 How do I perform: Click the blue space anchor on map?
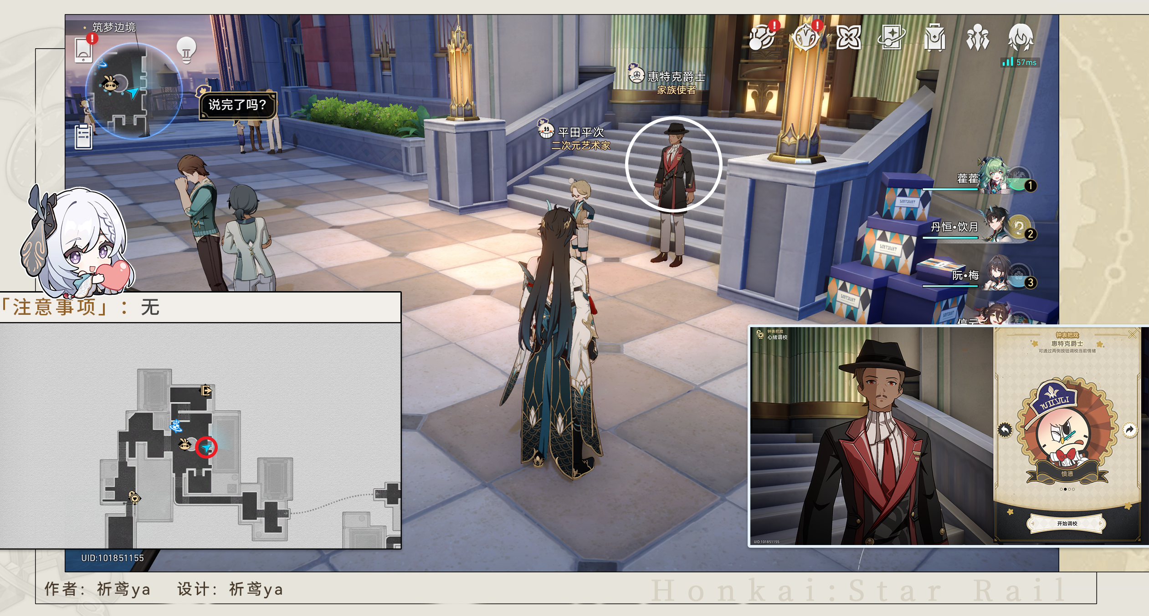[176, 426]
